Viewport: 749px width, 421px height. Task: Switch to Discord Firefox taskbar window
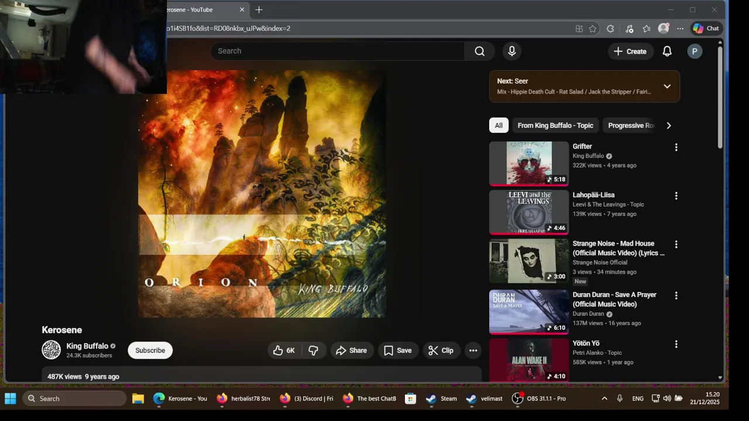click(307, 398)
